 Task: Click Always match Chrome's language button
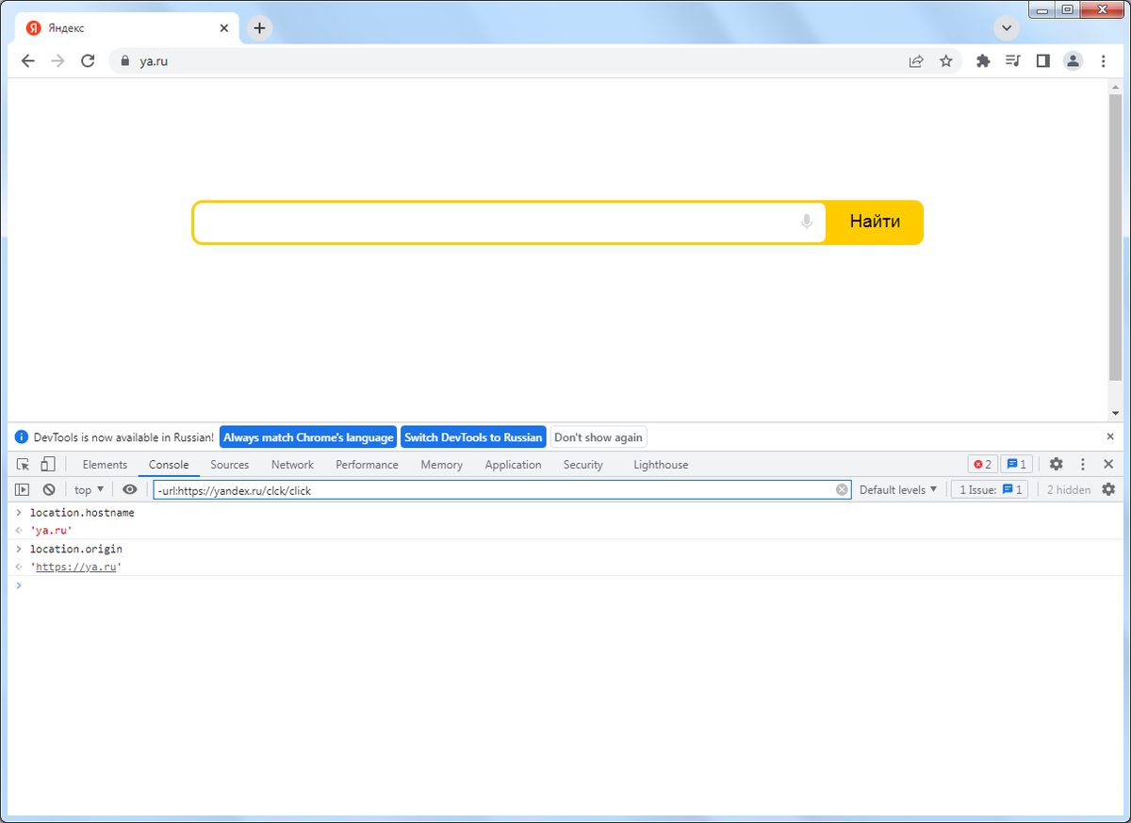pos(308,437)
